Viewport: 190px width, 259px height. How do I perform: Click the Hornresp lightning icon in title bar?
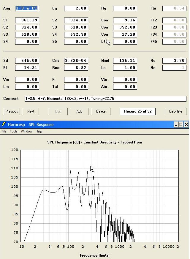(x=4, y=124)
